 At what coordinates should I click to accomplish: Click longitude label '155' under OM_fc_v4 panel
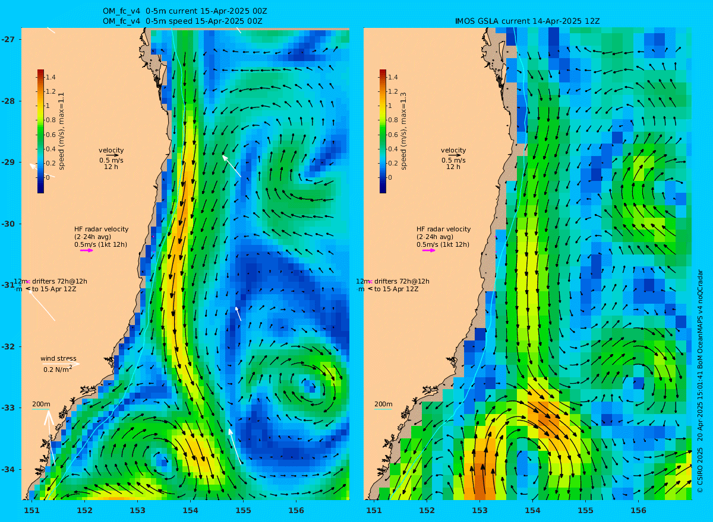tap(244, 510)
